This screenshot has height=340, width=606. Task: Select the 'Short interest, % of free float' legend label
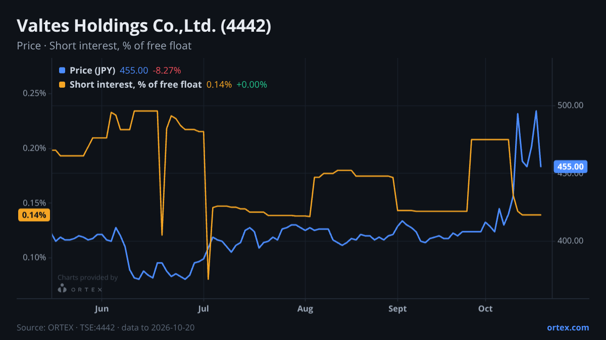[x=135, y=85]
